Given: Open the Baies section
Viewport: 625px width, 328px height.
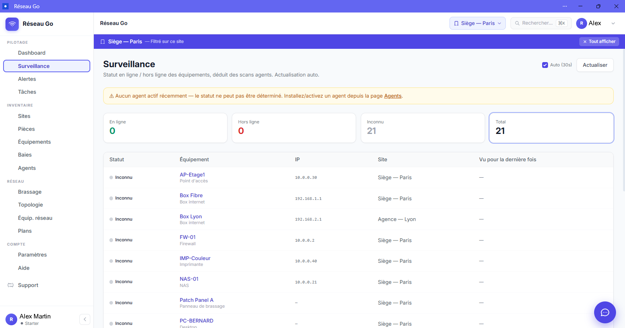Looking at the screenshot, I should coord(47,155).
